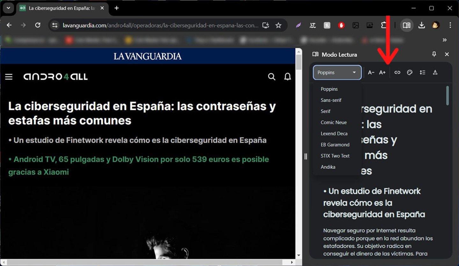Click the webpage scrollbar down arrow
Viewport: 459px width, 266px height.
coord(299,255)
